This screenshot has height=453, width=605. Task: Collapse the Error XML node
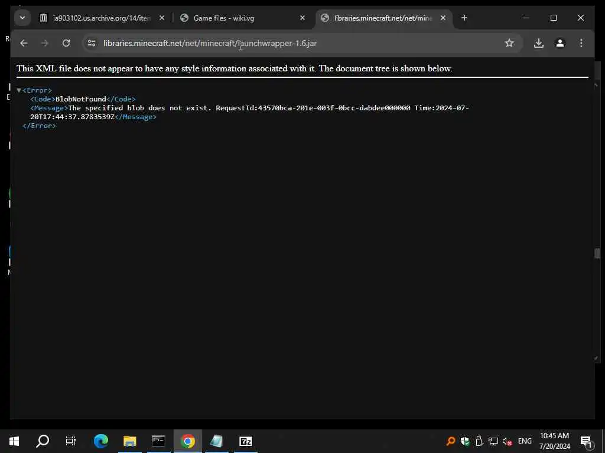(19, 90)
